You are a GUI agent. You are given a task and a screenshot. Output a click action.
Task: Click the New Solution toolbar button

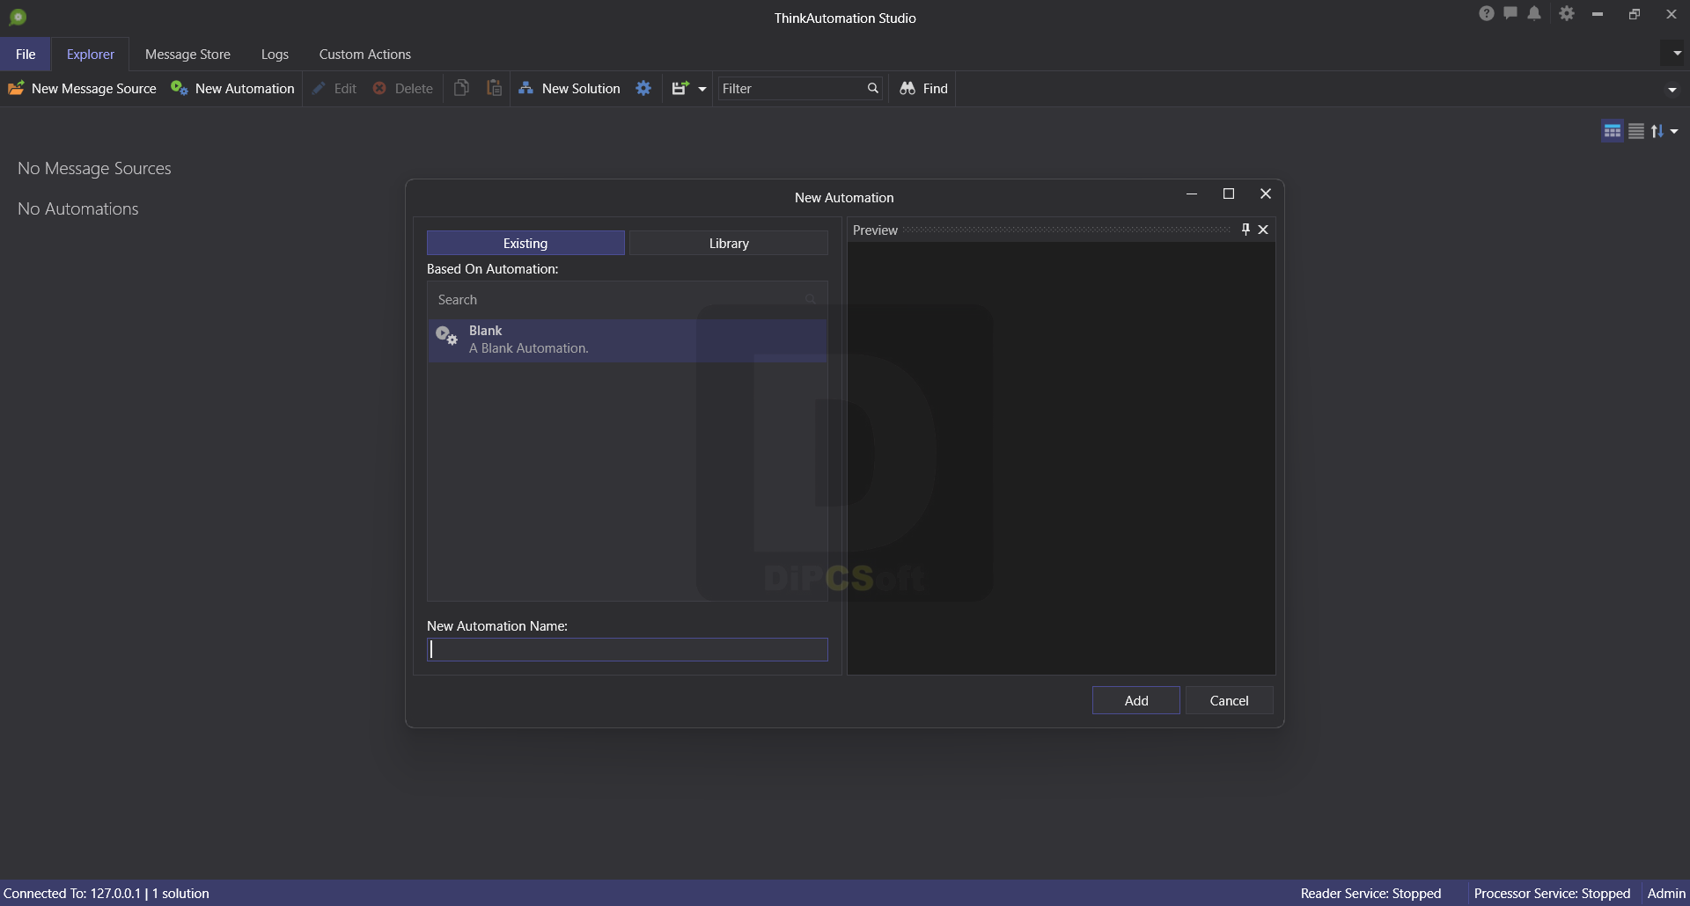click(569, 89)
